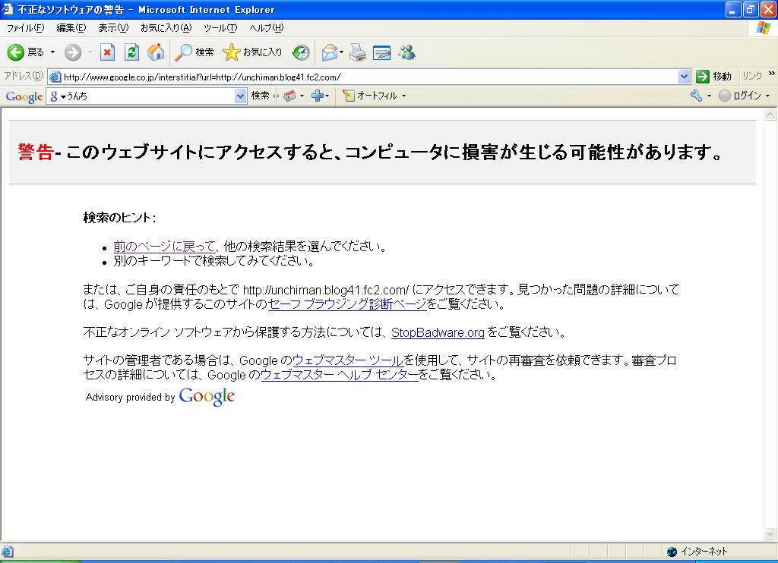The height and width of the screenshot is (563, 778).
Task: Click the 検索のヒント heading
Action: point(119,218)
